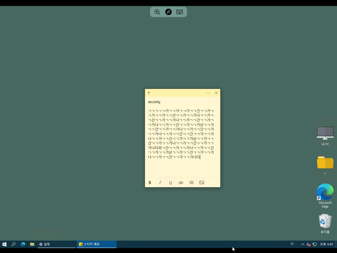
Task: Expand hidden system tray icons
Action: 303,244
